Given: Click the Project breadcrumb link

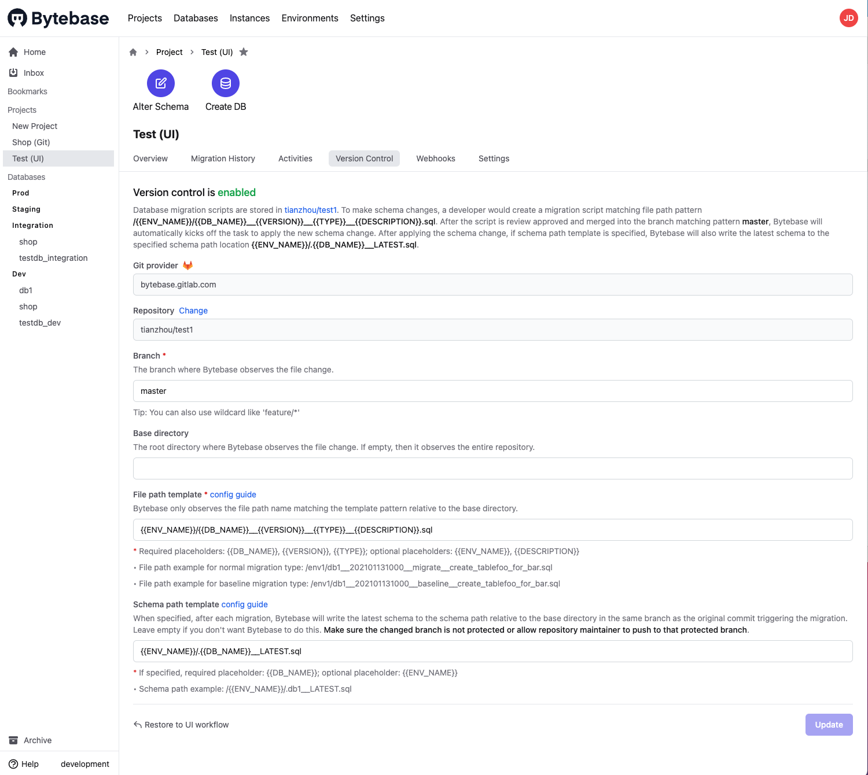Looking at the screenshot, I should [169, 52].
